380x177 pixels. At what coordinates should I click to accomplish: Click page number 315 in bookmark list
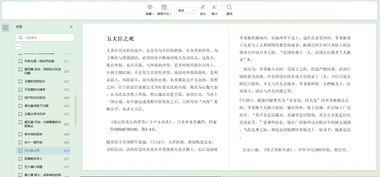pos(66,151)
